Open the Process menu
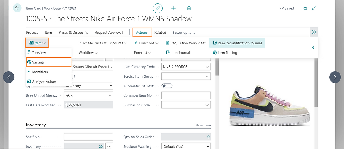Image resolution: width=344 pixels, height=149 pixels. pos(32,32)
